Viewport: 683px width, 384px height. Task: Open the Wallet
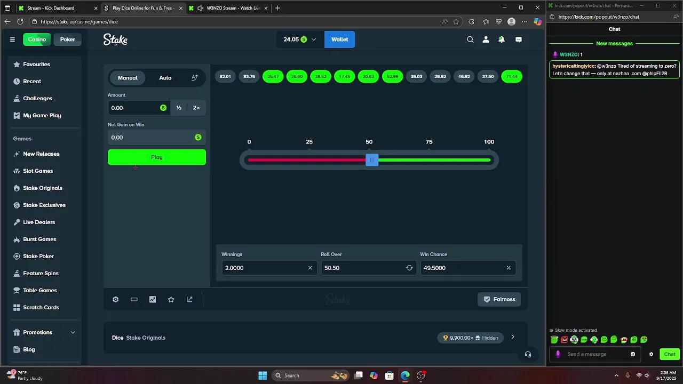coord(339,39)
